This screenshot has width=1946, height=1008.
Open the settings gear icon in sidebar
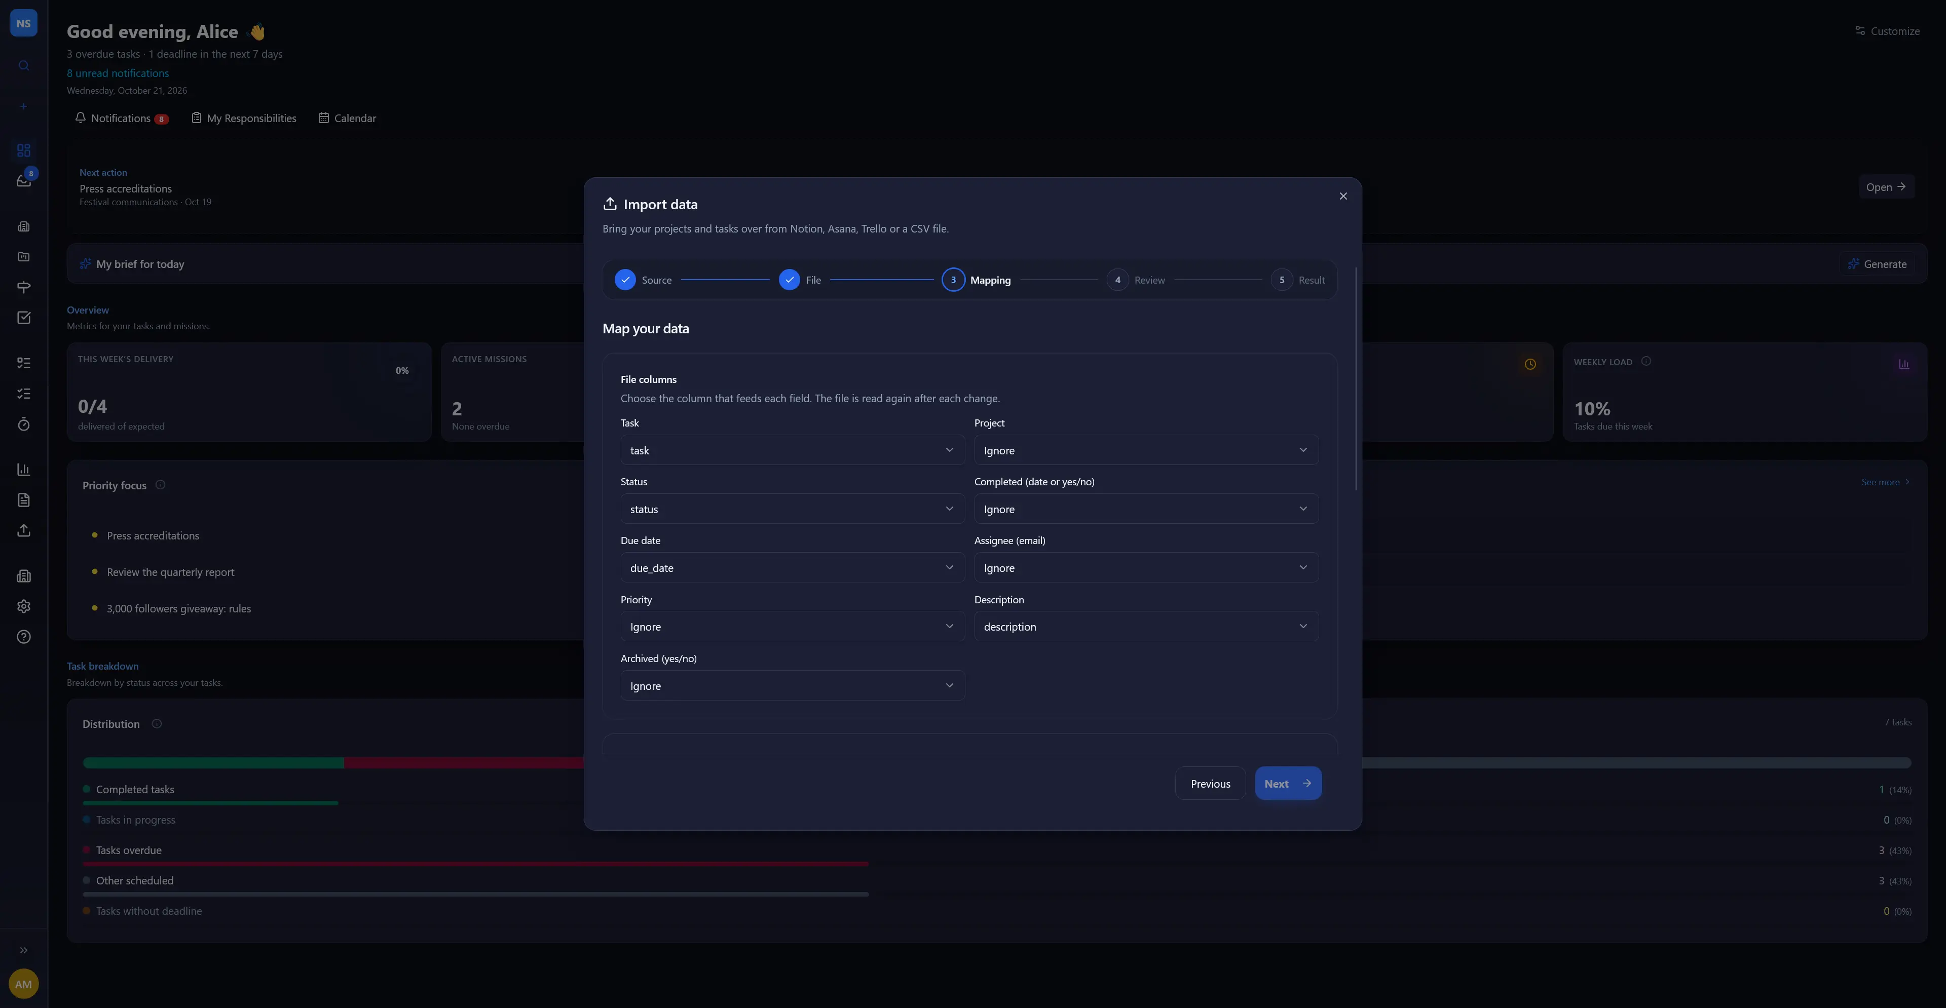click(x=23, y=606)
